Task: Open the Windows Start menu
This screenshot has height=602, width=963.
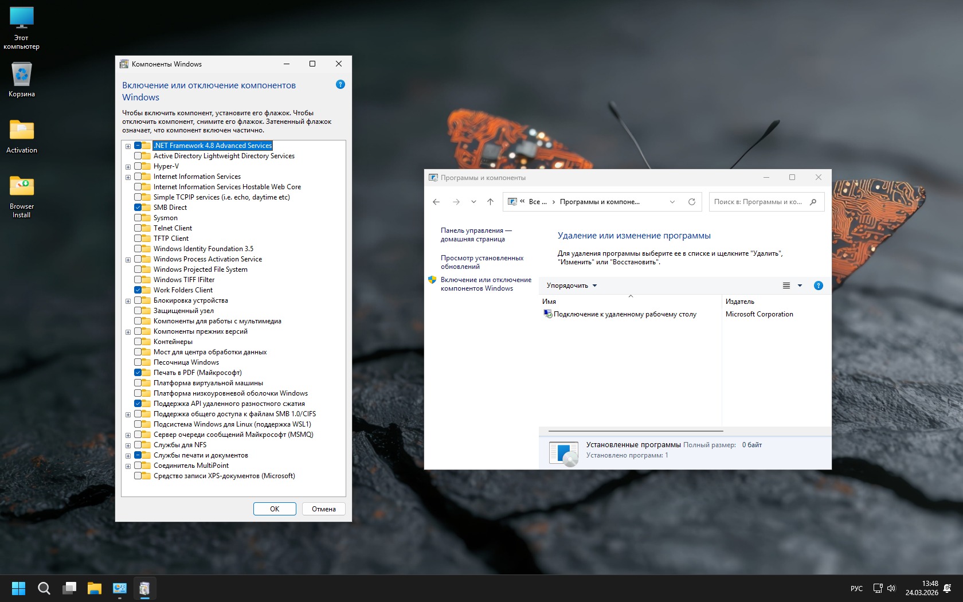Action: tap(18, 588)
